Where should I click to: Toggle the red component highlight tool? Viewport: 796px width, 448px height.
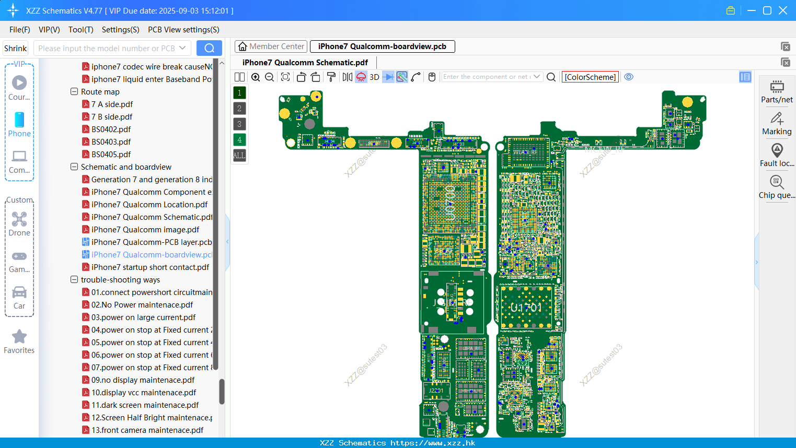tap(361, 77)
